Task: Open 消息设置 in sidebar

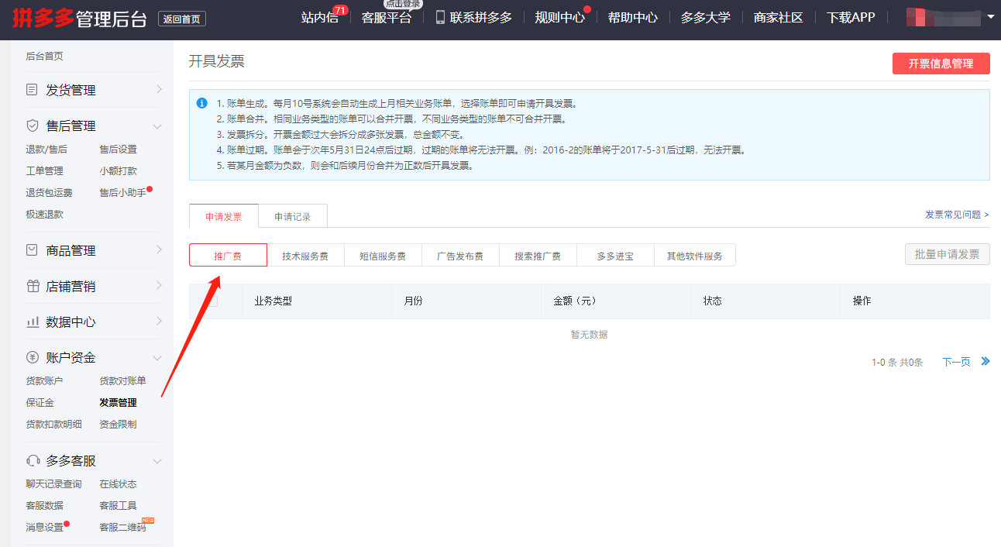Action: coord(44,527)
